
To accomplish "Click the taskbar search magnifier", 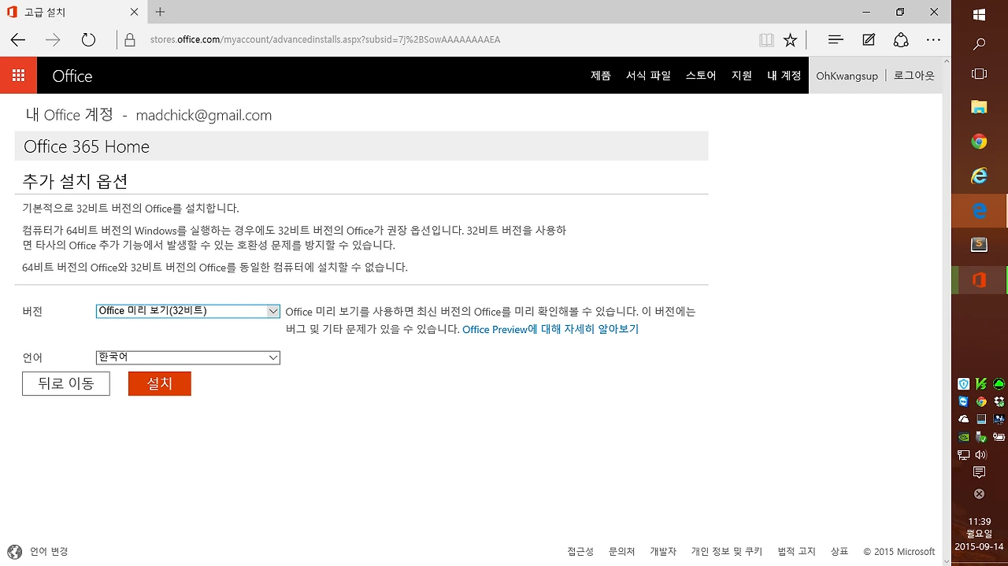I will tap(980, 44).
